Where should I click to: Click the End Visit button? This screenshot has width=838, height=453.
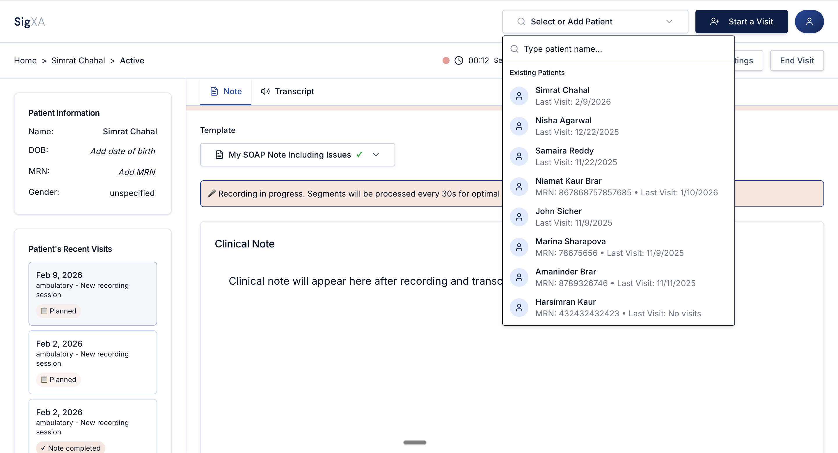[797, 60]
